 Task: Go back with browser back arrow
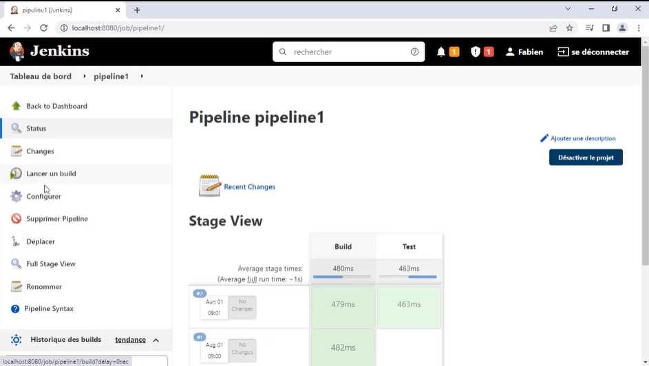tap(11, 28)
